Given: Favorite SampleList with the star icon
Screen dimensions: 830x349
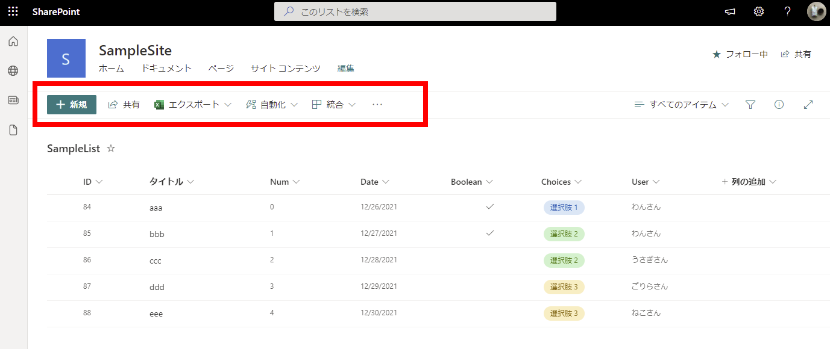Looking at the screenshot, I should point(111,149).
